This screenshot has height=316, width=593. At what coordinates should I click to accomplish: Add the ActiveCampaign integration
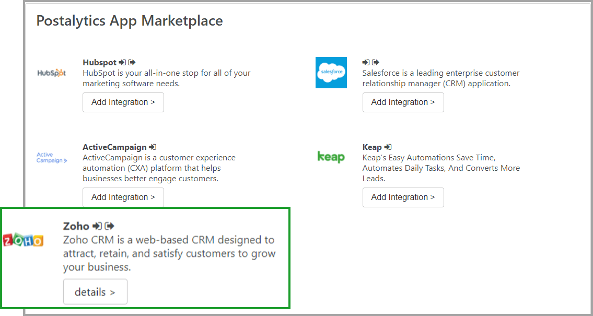pyautogui.click(x=123, y=197)
